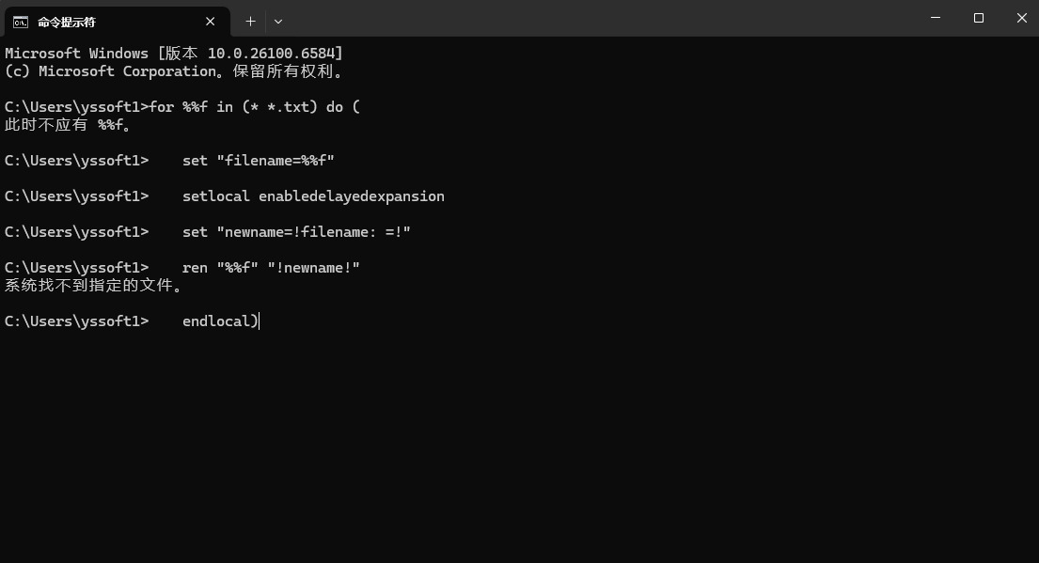Click the Microsoft Windows version line
1039x563 pixels.
tap(174, 54)
